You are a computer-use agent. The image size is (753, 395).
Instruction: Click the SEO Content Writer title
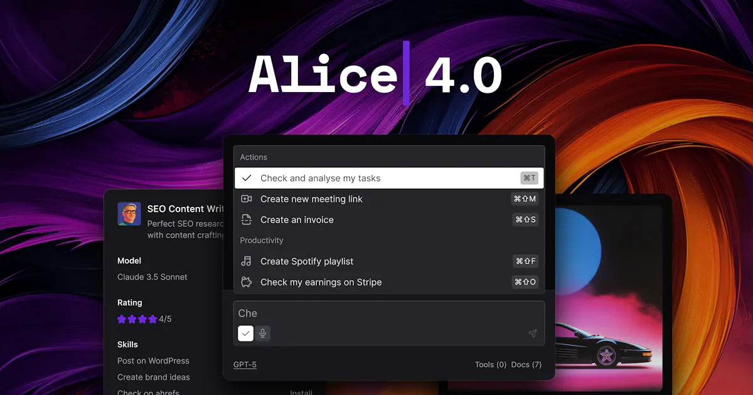coord(186,209)
